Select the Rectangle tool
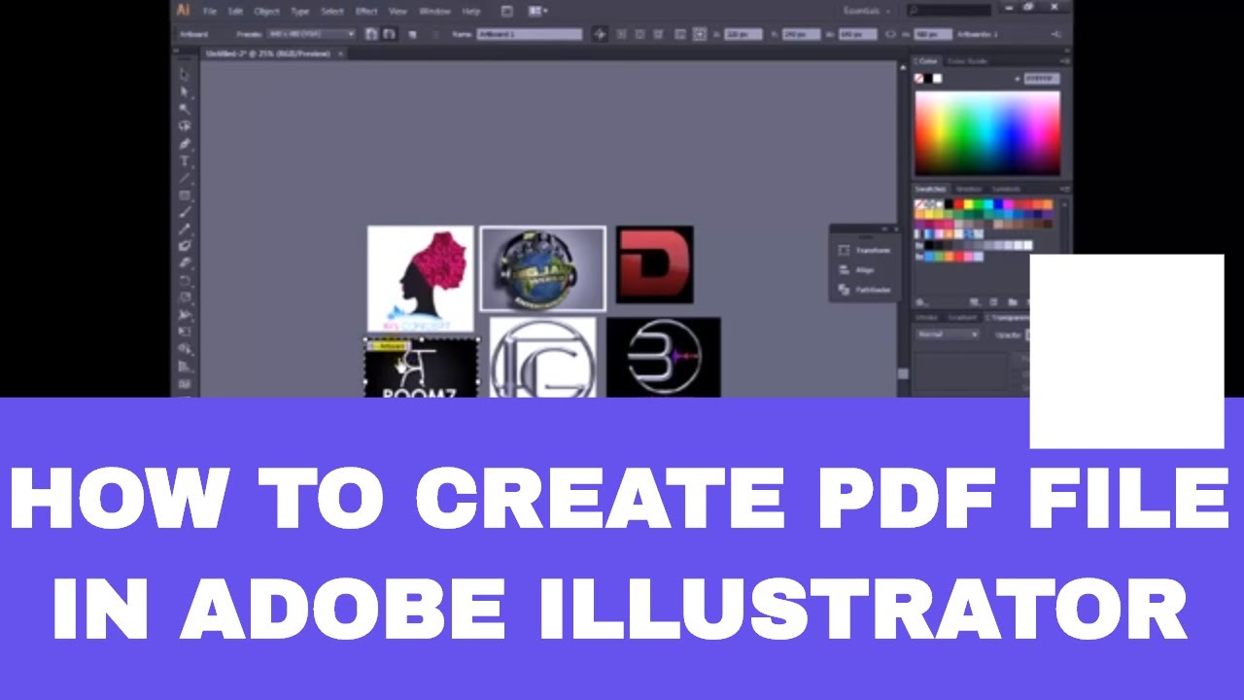This screenshot has width=1244, height=700. 185,195
